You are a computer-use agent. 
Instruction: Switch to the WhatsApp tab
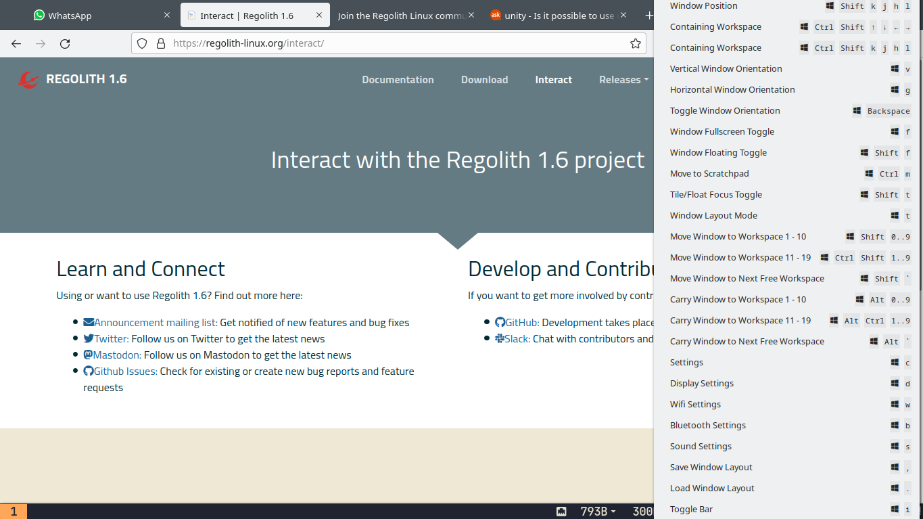tap(101, 15)
